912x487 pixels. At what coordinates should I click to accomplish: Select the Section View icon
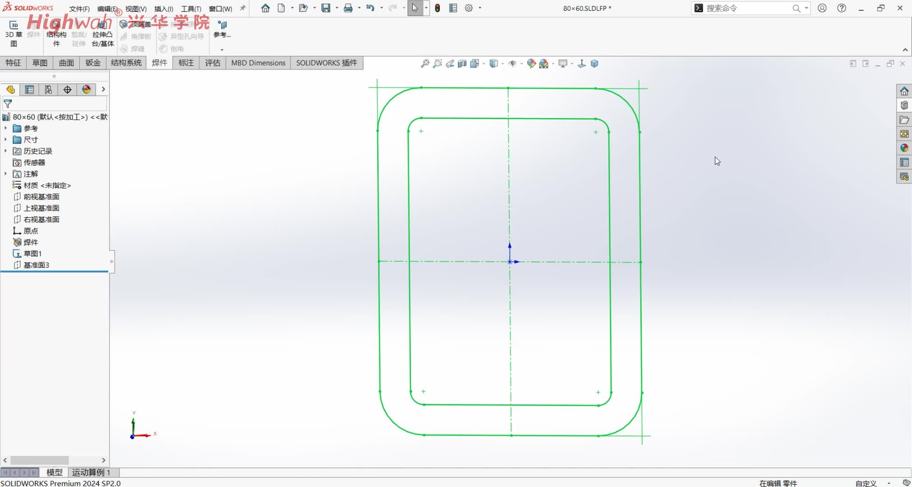(x=462, y=64)
